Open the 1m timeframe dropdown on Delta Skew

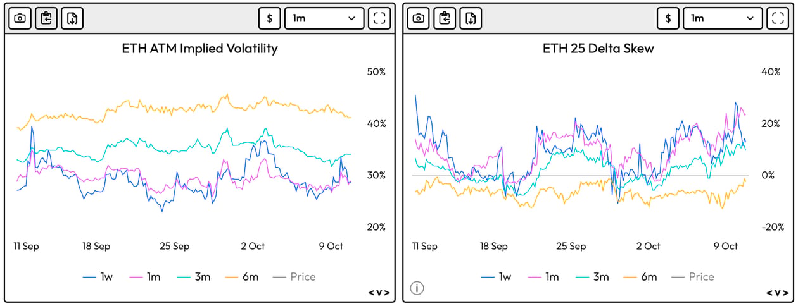click(x=723, y=18)
